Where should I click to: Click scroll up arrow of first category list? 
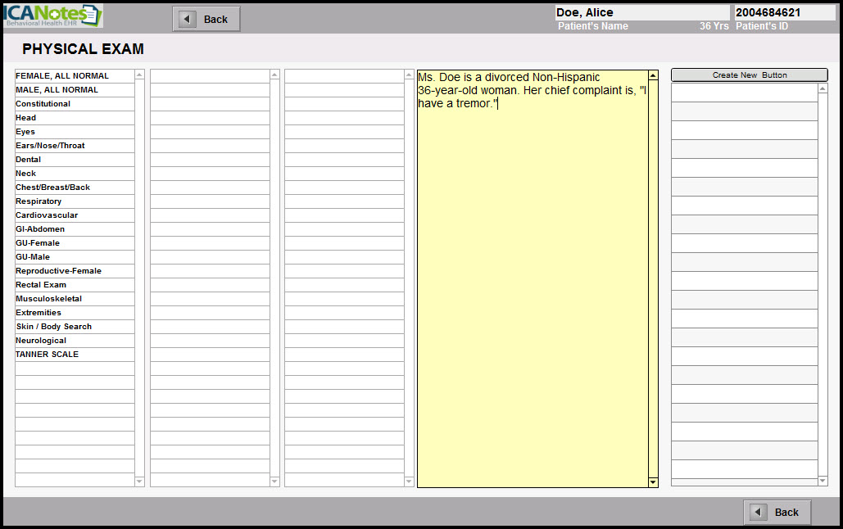pyautogui.click(x=139, y=75)
